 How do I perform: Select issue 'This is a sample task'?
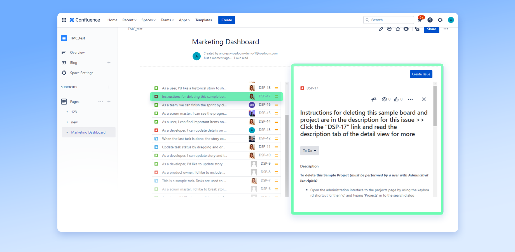(x=194, y=181)
